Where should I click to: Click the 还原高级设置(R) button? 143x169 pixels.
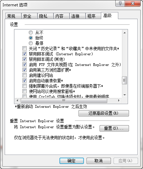[104, 113]
